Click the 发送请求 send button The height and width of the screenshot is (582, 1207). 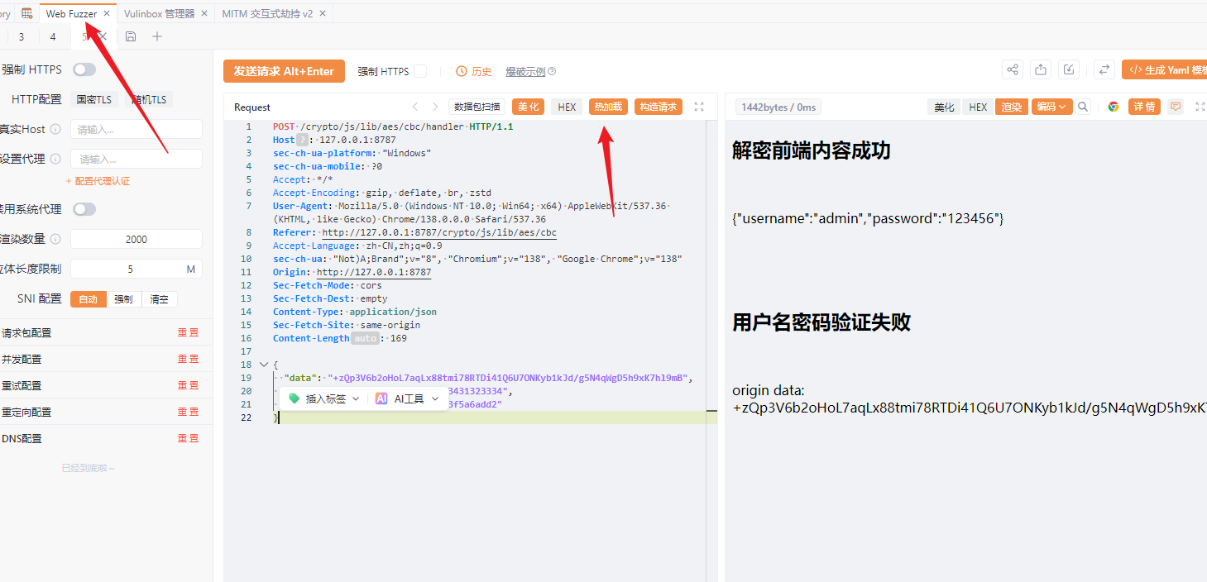(284, 71)
